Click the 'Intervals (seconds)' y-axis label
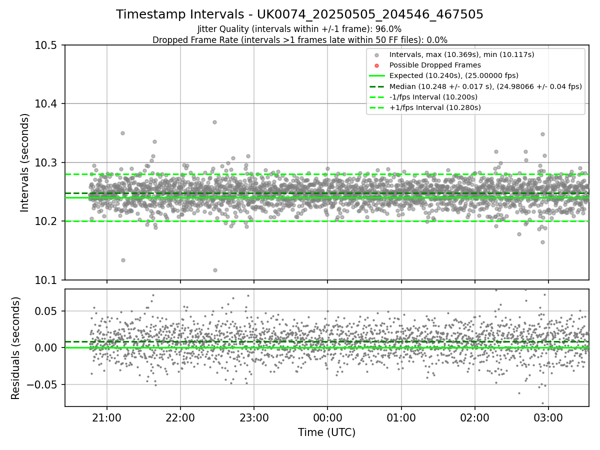Screen dimensions: 600x450 point(25,162)
